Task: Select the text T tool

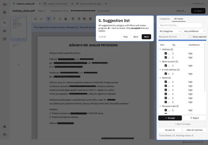Action: coord(54,19)
